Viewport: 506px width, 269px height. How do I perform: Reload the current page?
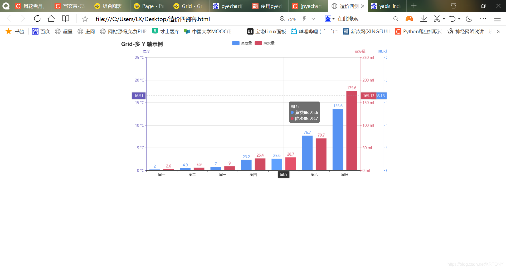[37, 19]
